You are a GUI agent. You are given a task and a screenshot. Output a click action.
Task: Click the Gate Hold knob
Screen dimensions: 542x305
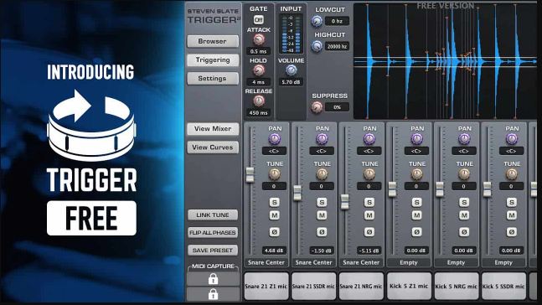coord(258,70)
